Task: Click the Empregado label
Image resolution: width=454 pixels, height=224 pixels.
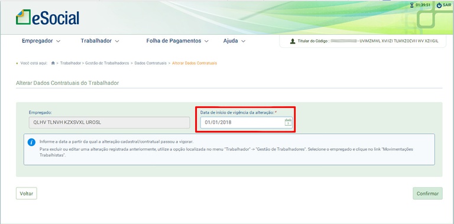Action: click(40, 112)
